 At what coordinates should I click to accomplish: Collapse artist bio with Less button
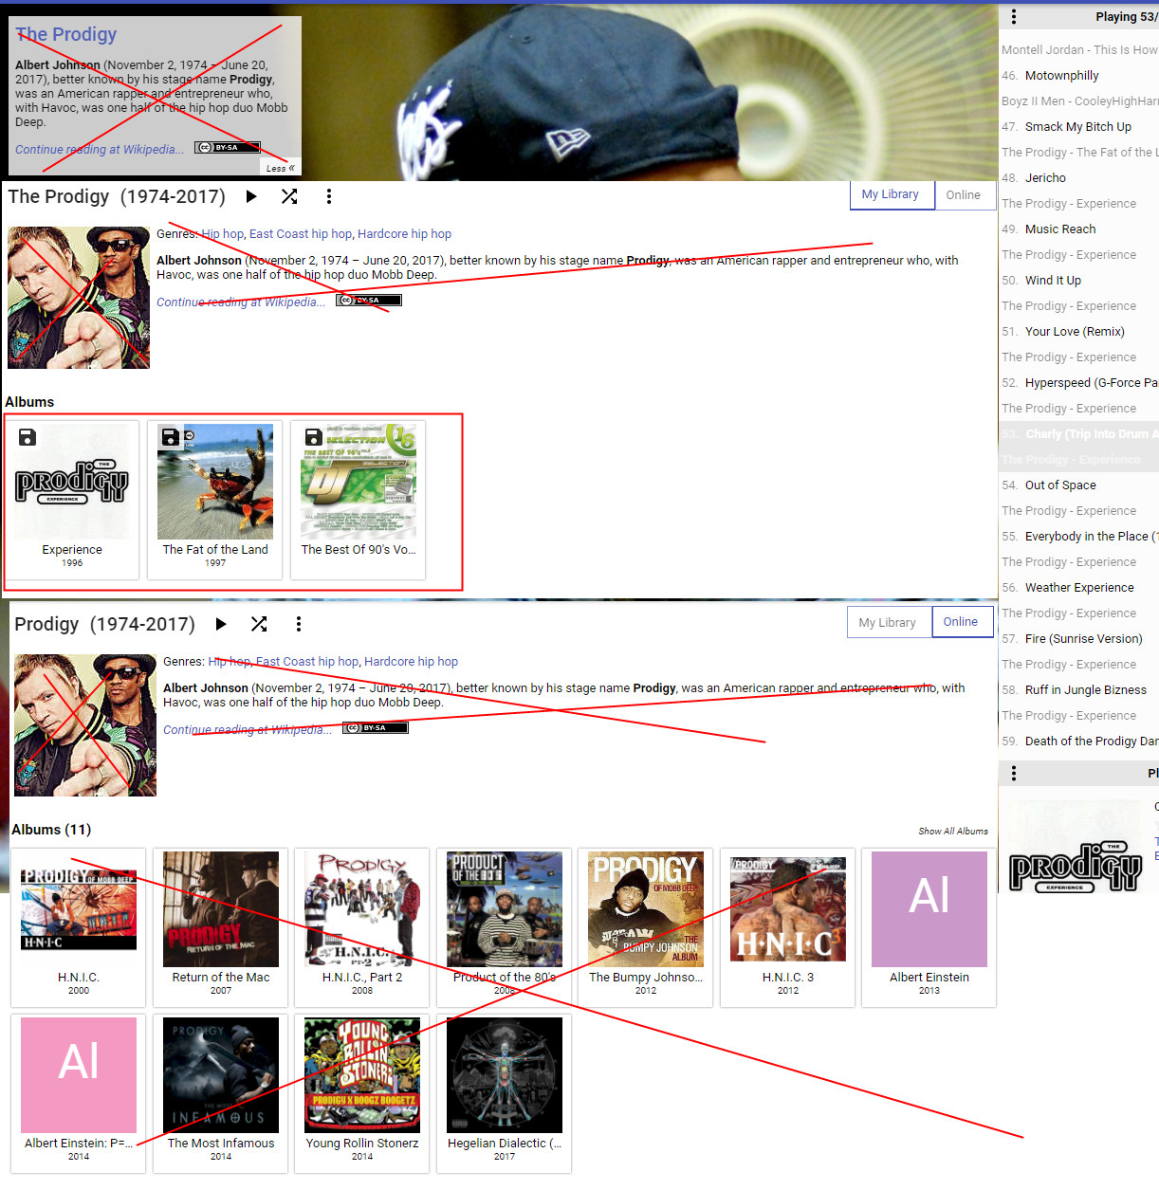pos(280,168)
